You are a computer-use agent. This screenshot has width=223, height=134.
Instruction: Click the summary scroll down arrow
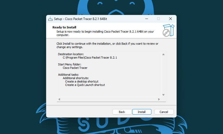coord(163,95)
